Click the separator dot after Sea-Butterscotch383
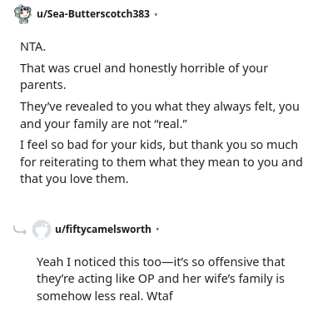 tap(156, 14)
